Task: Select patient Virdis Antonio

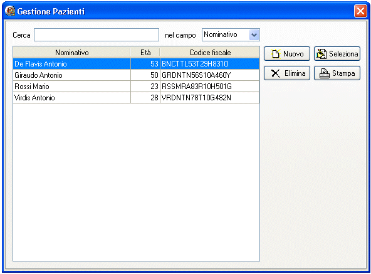Action: pyautogui.click(x=34, y=98)
